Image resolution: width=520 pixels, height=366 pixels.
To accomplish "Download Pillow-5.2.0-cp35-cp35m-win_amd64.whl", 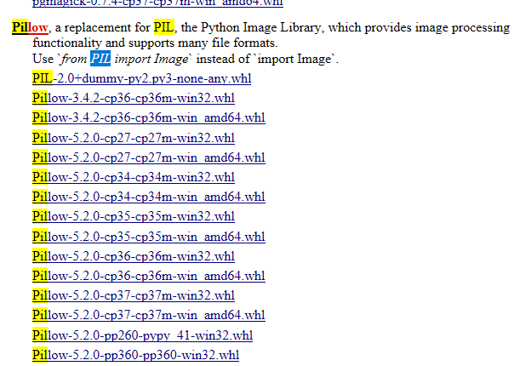I will [x=149, y=237].
